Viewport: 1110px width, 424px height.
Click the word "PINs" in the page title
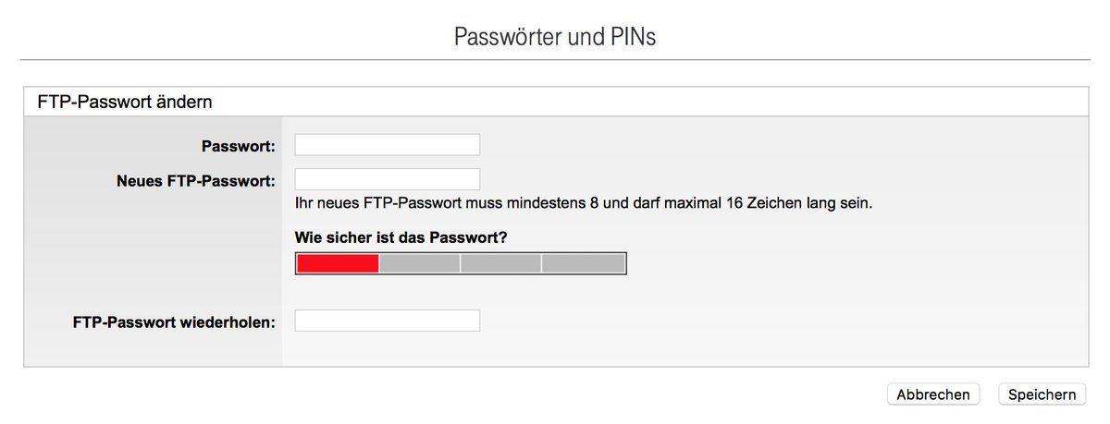click(632, 37)
